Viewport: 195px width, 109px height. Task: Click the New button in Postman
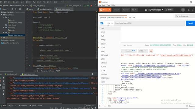point(104,10)
